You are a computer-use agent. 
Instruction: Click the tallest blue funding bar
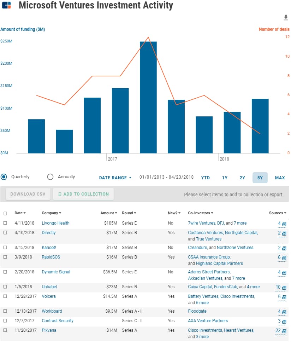tap(148, 97)
